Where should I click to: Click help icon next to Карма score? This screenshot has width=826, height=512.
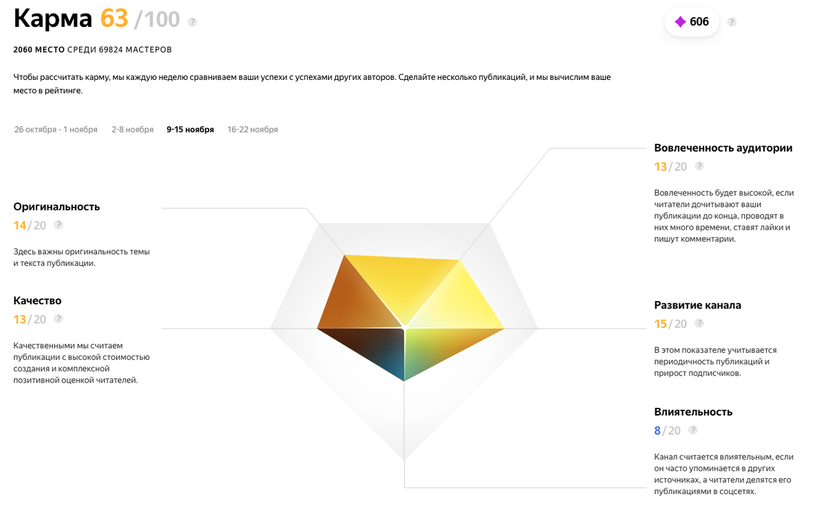[x=193, y=22]
